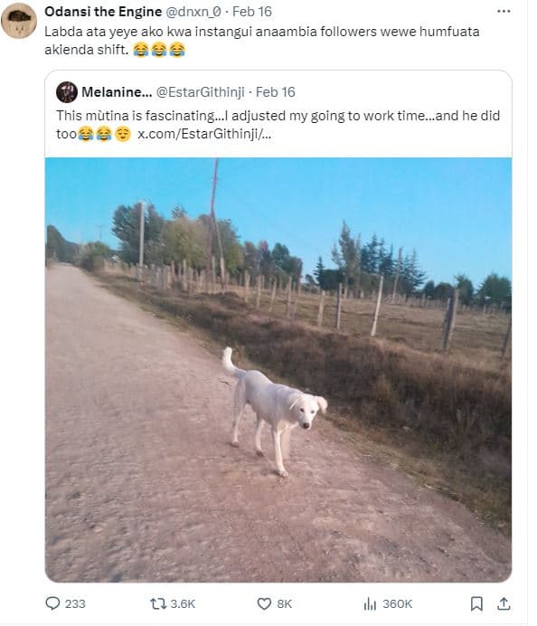Open the reply icon with 233 comments

pos(52,603)
